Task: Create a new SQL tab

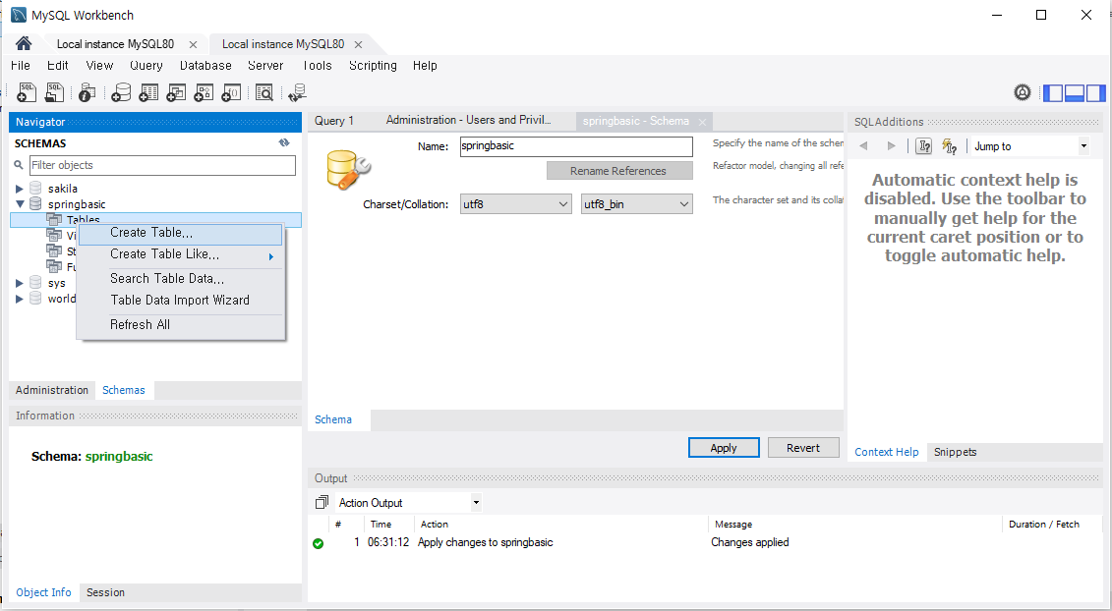Action: [x=27, y=92]
